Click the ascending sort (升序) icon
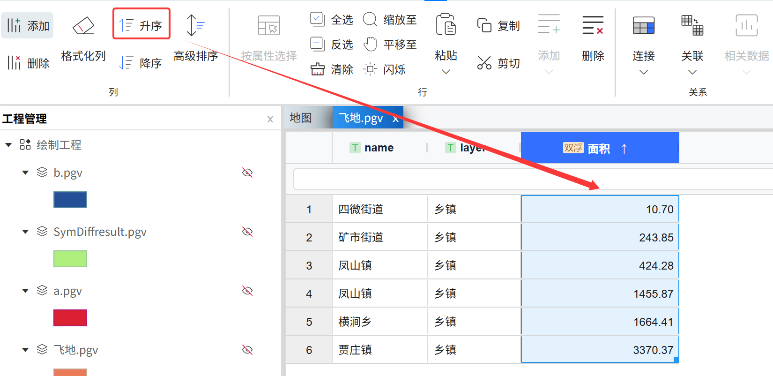Image resolution: width=773 pixels, height=376 pixels. [x=126, y=25]
